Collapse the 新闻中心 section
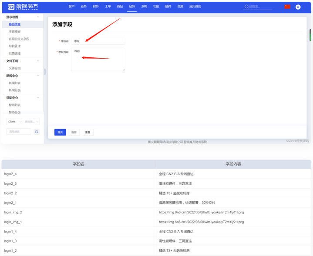The height and width of the screenshot is (256, 313). pos(38,76)
